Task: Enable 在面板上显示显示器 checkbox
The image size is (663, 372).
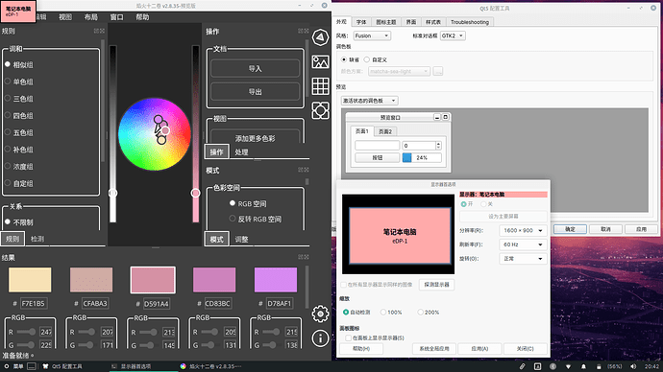Action: pyautogui.click(x=374, y=337)
